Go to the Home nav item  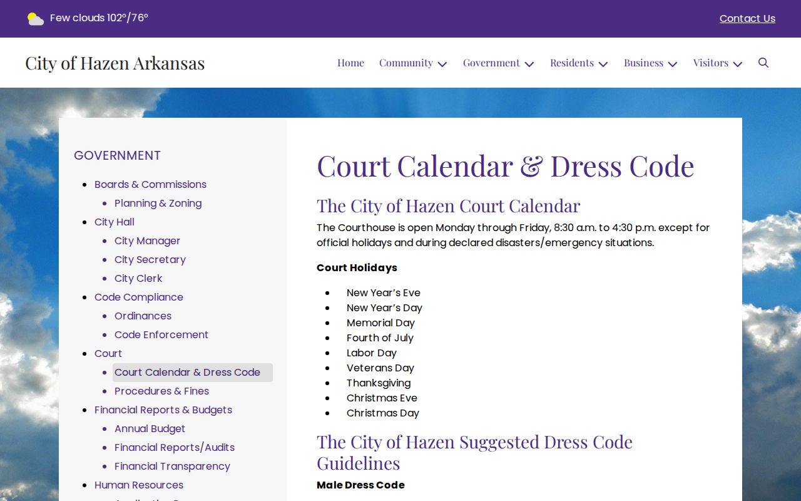tap(350, 63)
